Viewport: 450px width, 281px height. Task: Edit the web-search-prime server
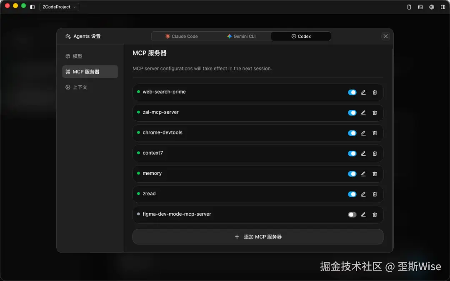363,92
